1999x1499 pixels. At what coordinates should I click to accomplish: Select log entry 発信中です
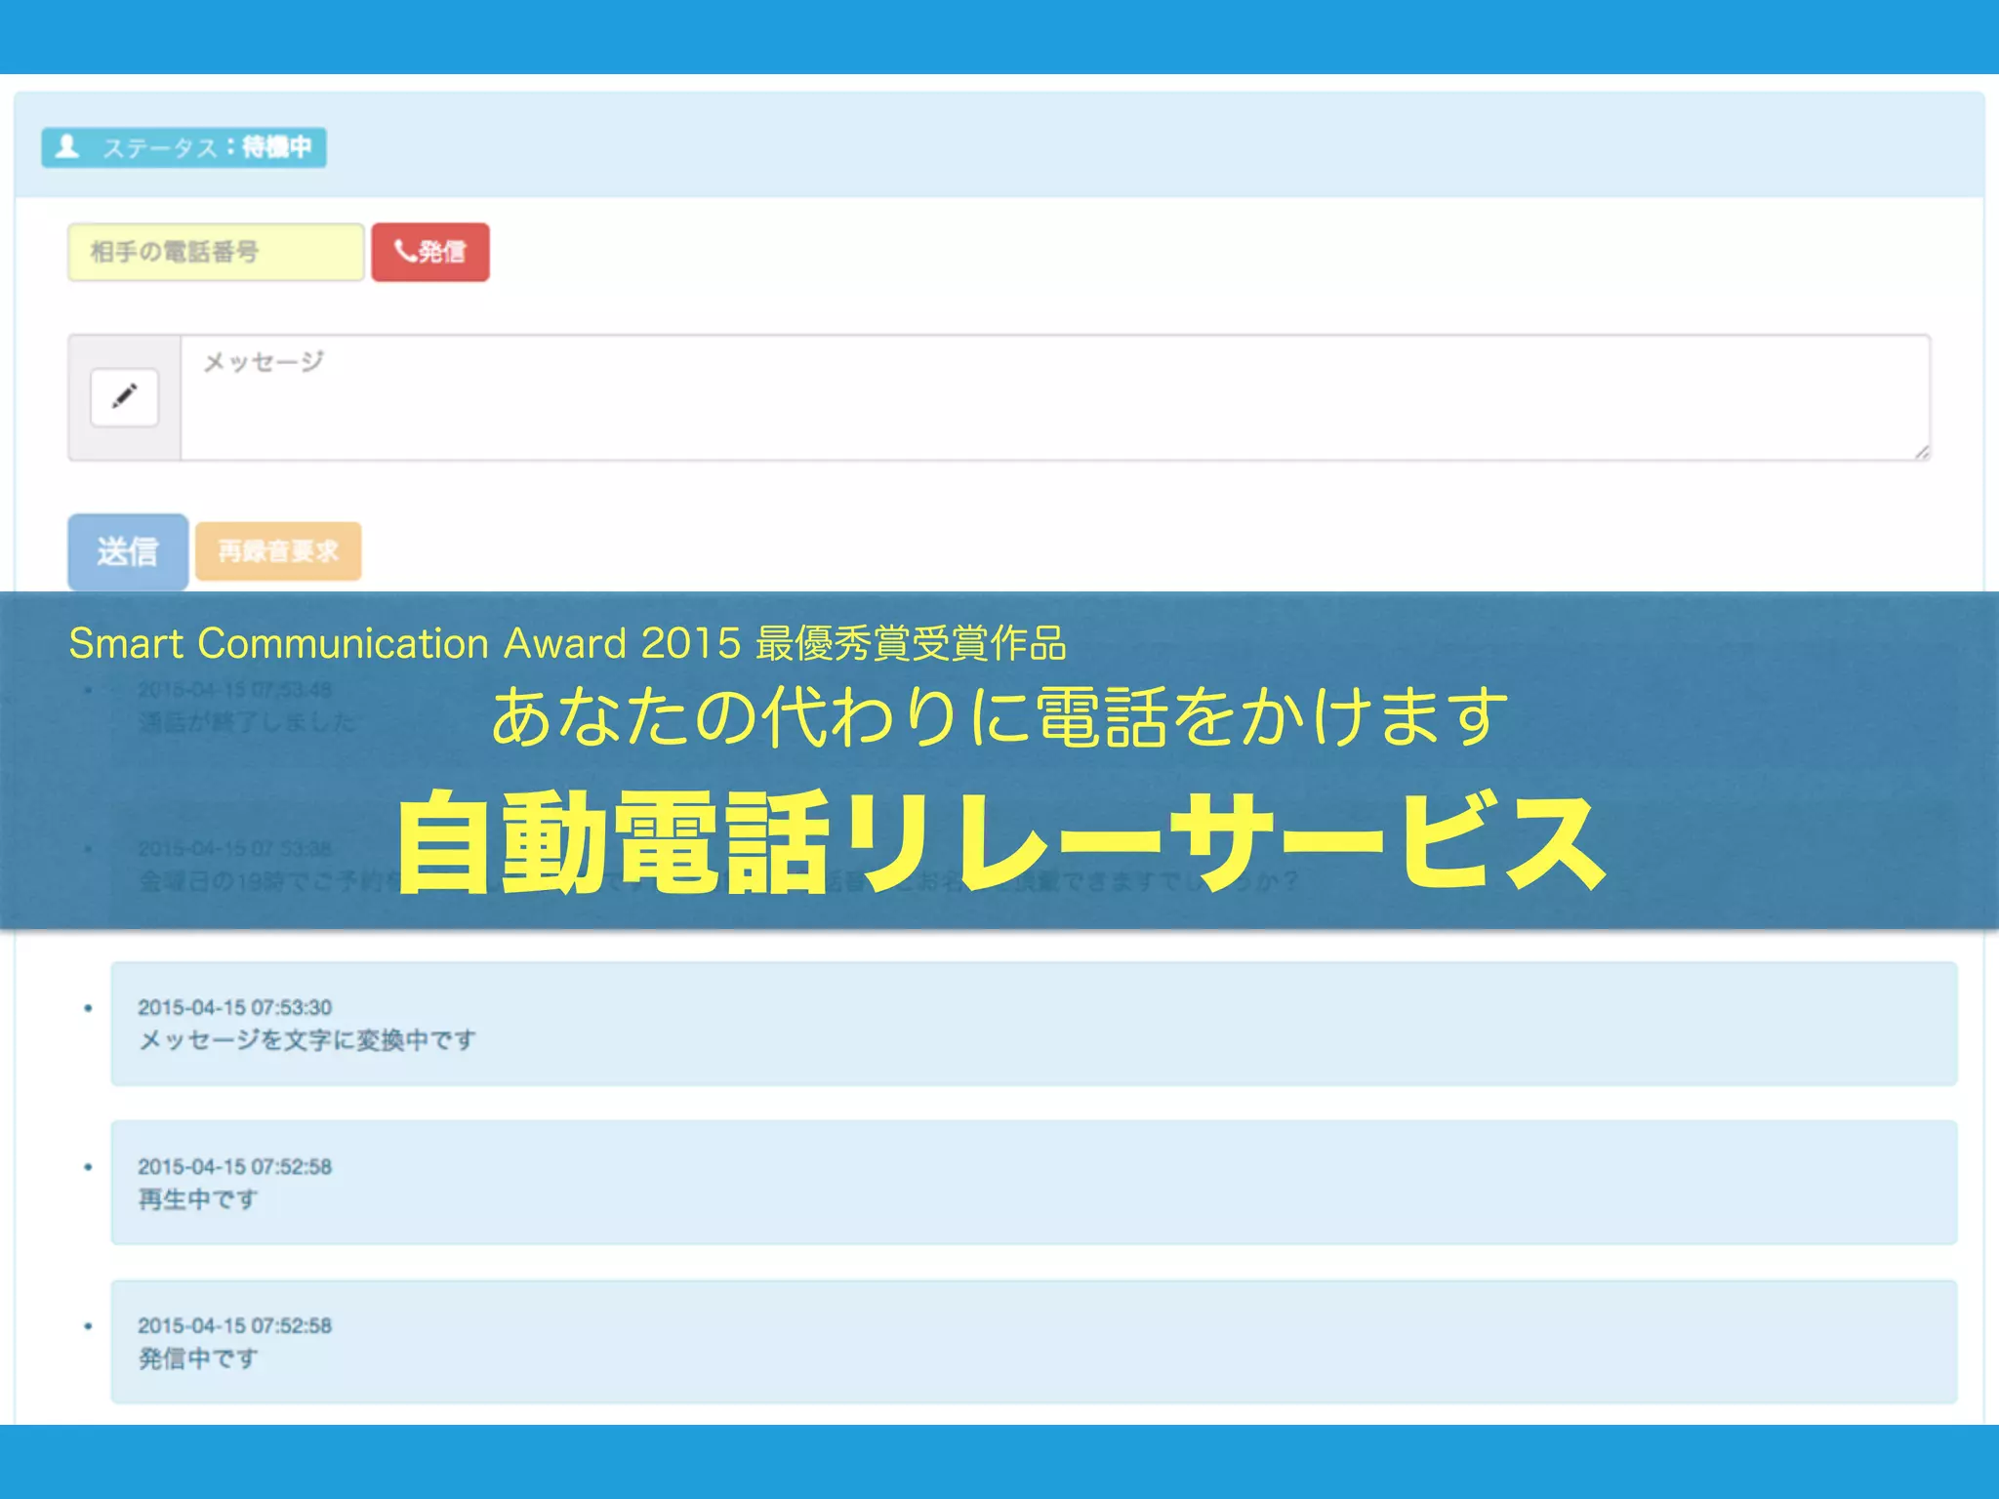(1034, 1342)
